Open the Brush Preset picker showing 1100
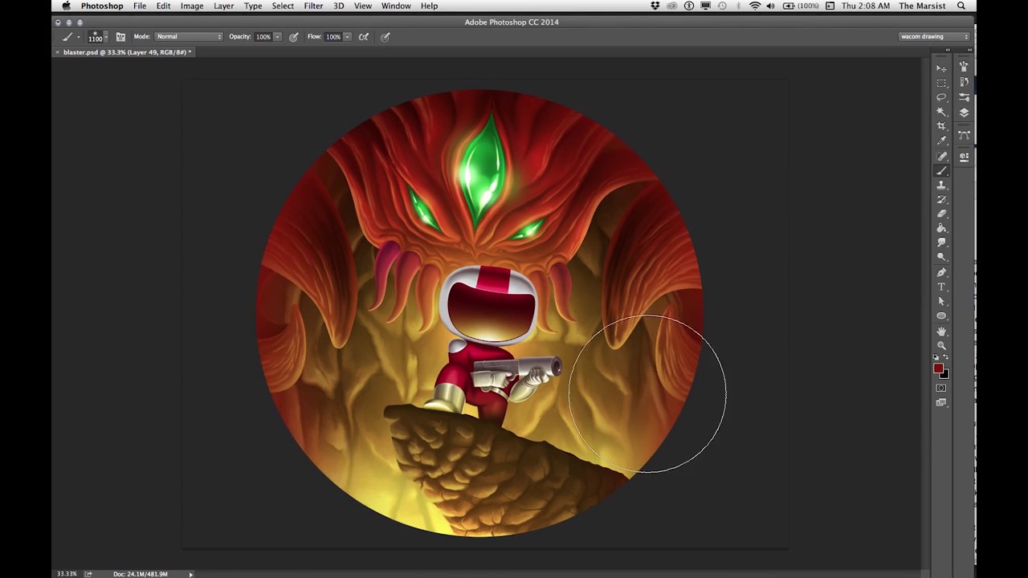Image resolution: width=1028 pixels, height=578 pixels. tap(98, 37)
